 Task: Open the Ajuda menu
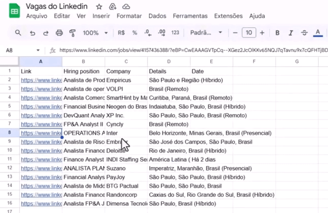[x=257, y=16]
